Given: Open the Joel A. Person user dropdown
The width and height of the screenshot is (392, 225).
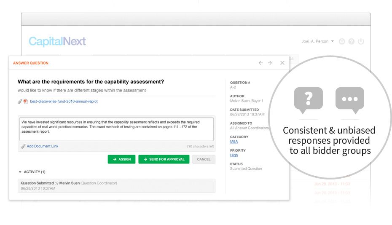Looking at the screenshot, I should (x=318, y=41).
